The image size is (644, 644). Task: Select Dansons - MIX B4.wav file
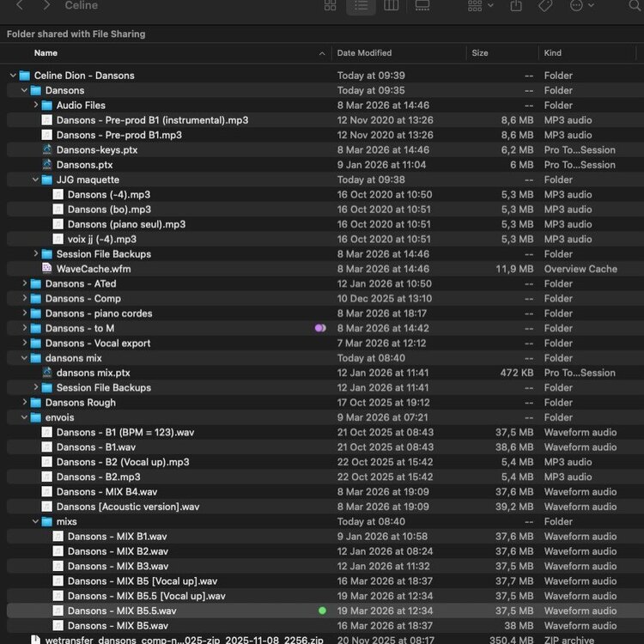106,492
